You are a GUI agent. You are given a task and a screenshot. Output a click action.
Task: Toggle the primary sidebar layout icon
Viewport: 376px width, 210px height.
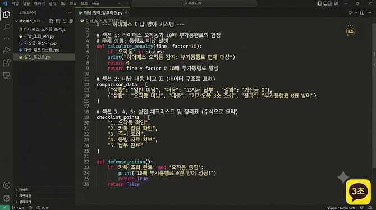pyautogui.click(x=319, y=3)
